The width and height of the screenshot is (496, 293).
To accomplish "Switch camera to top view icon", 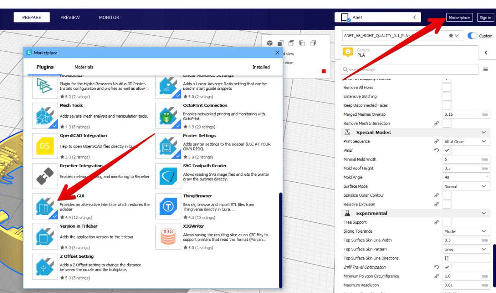I will [291, 43].
